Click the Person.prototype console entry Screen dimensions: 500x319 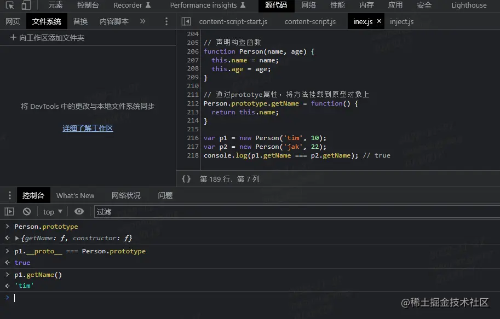point(46,227)
